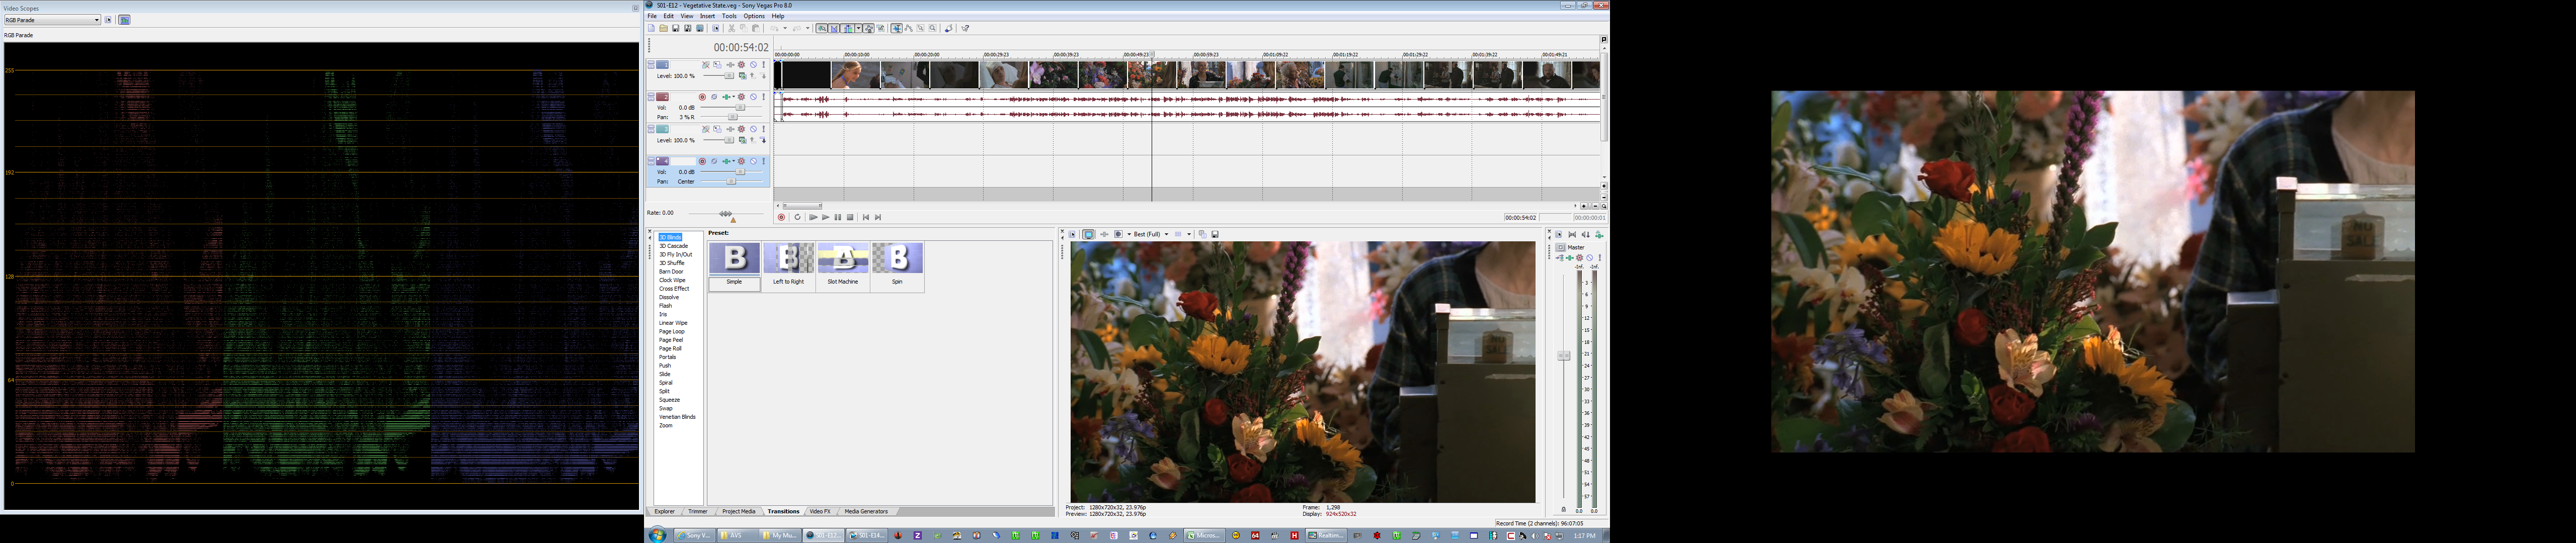Select the Cross Effect transition
2576x543 pixels.
[673, 289]
